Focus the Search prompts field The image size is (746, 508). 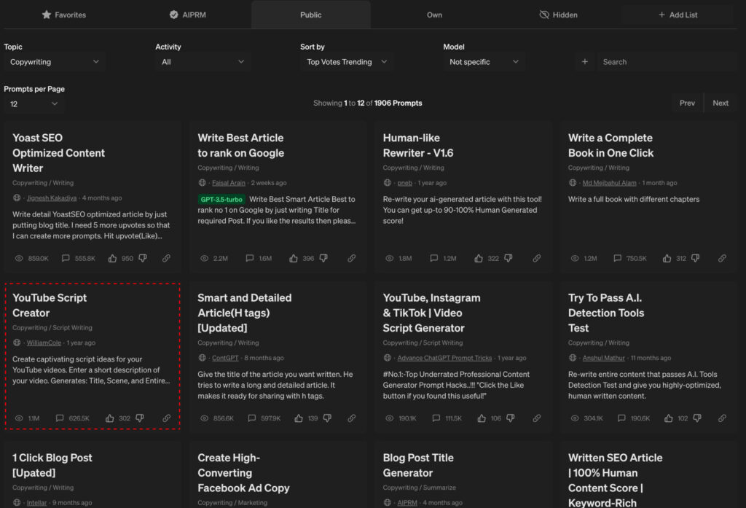point(666,62)
